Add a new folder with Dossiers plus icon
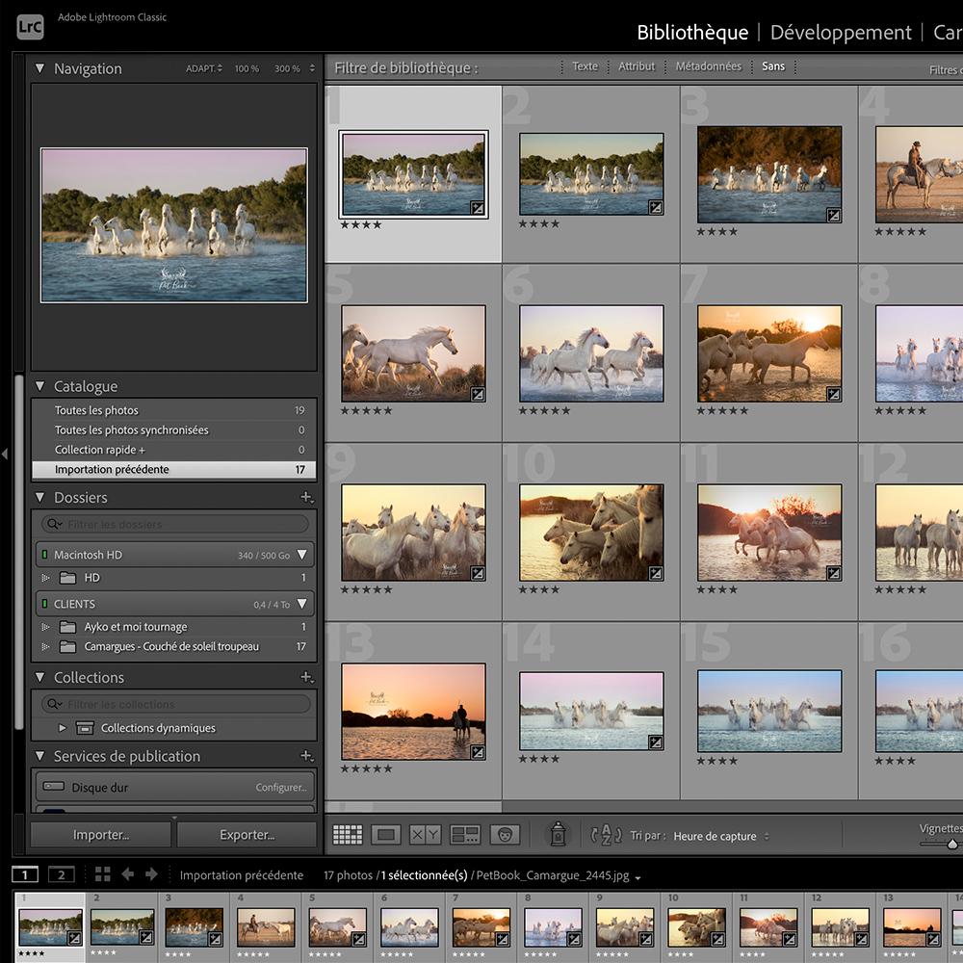963x963 pixels. [306, 497]
